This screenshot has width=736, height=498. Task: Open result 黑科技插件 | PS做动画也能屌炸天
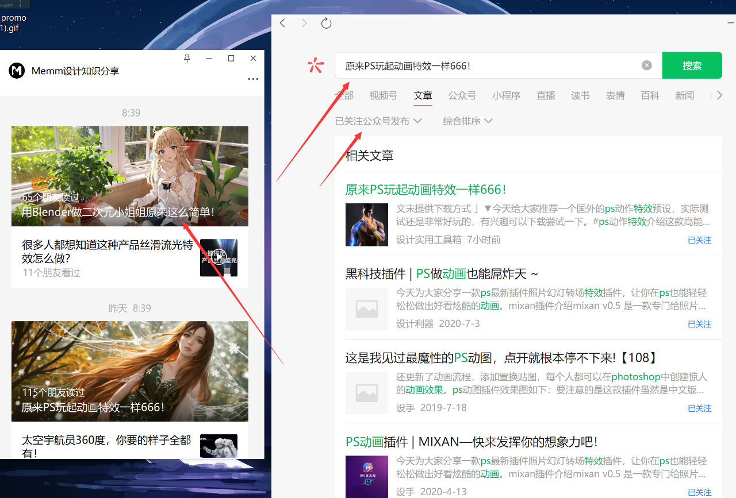tap(442, 274)
